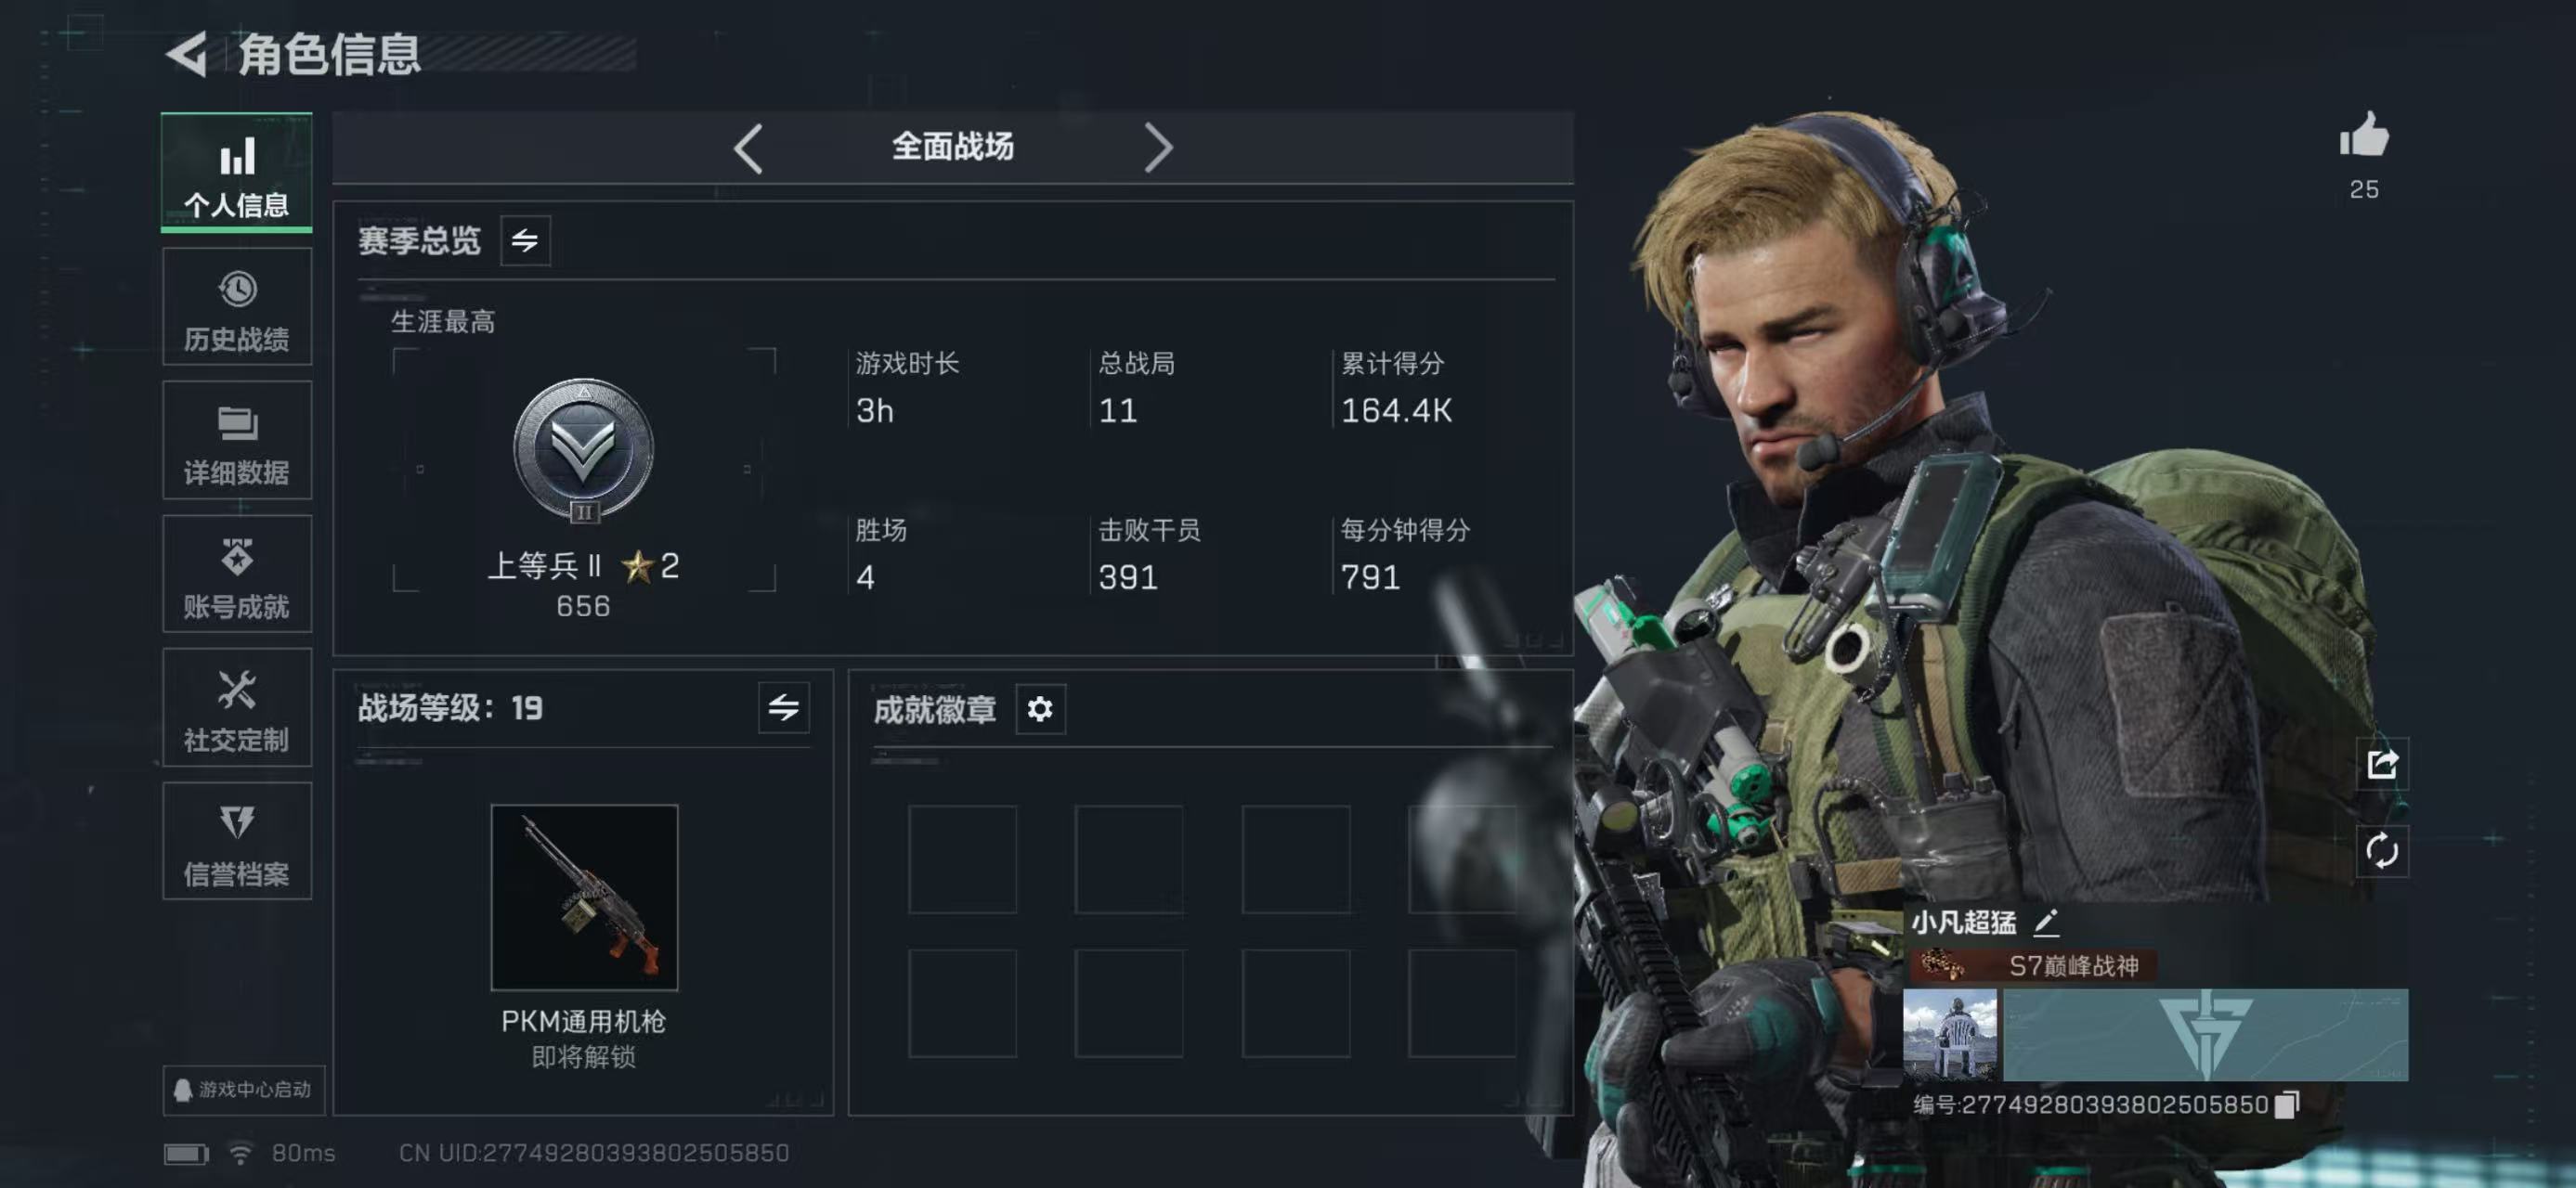
Task: Toggle the 赛季总览 swap view button
Action: (x=525, y=240)
